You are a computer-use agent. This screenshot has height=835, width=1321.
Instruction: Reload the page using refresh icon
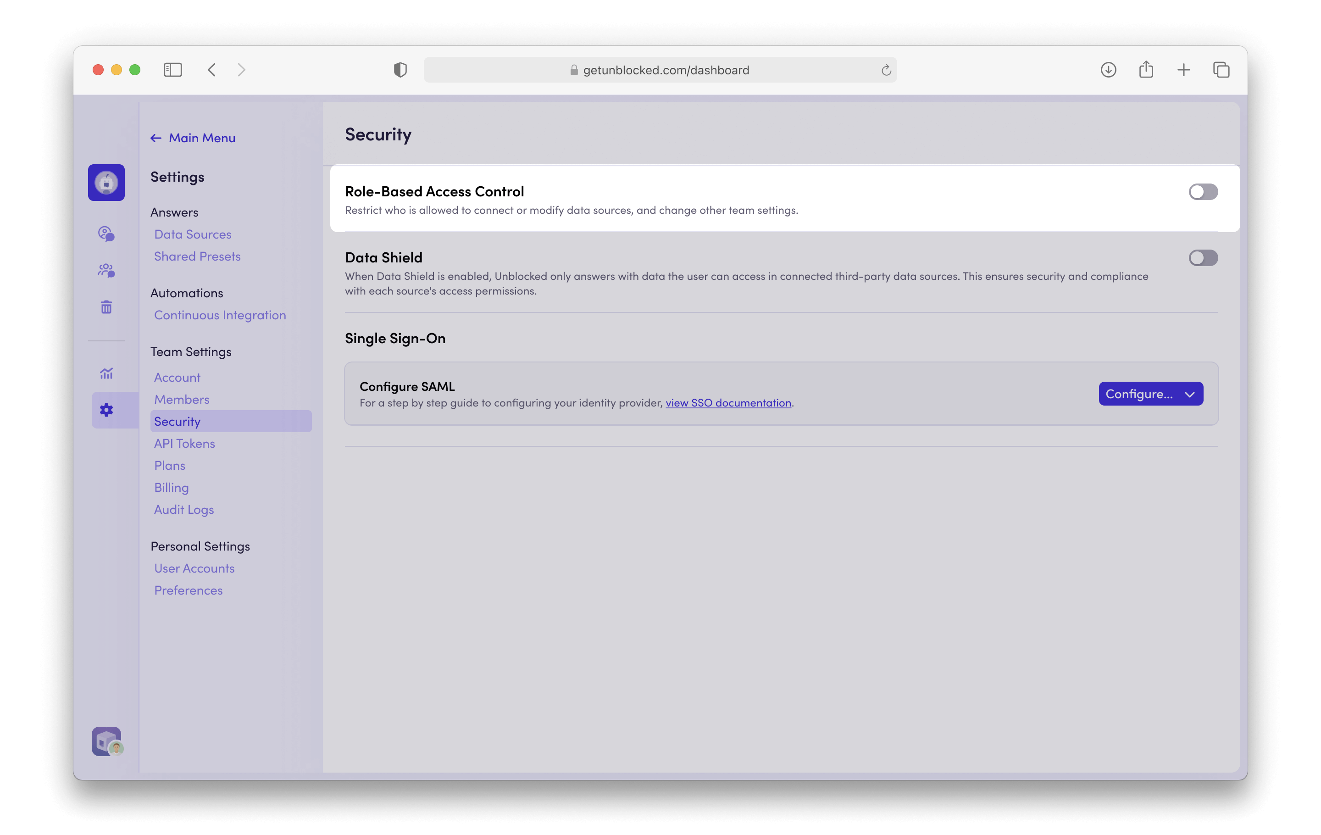coord(885,70)
